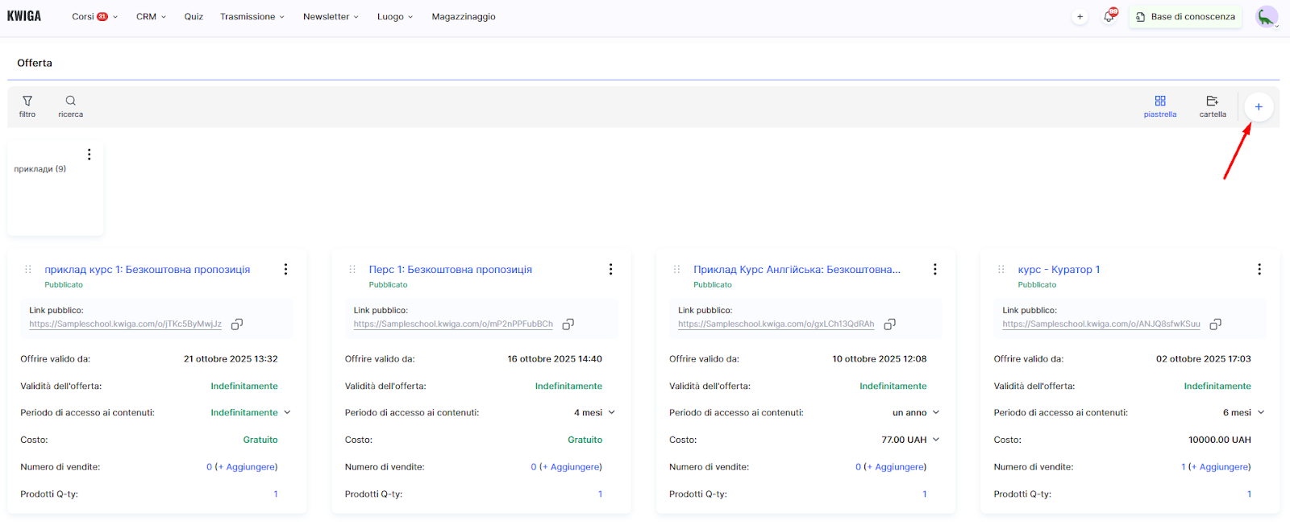Click the ricerca search icon
The height and width of the screenshot is (525, 1290).
point(70,105)
